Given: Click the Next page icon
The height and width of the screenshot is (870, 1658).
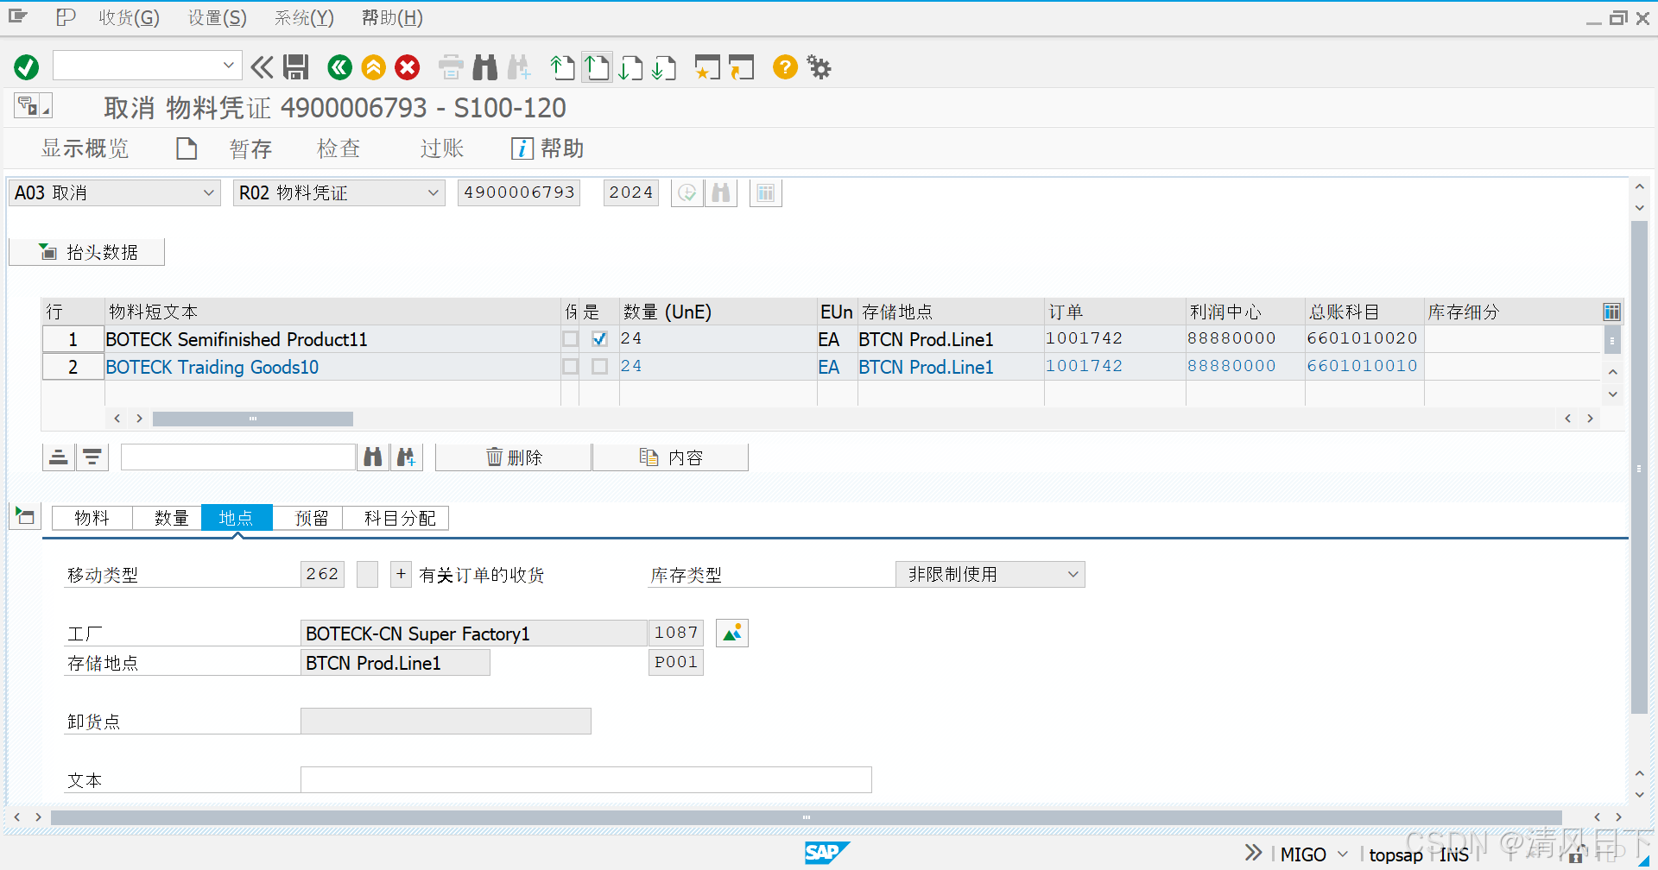Looking at the screenshot, I should 630,67.
